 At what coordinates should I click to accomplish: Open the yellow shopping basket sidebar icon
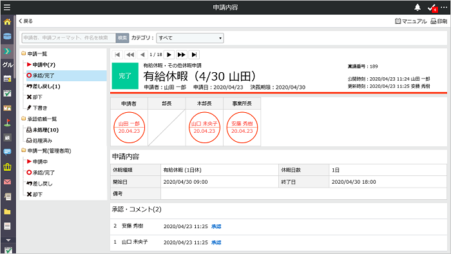coord(7,167)
